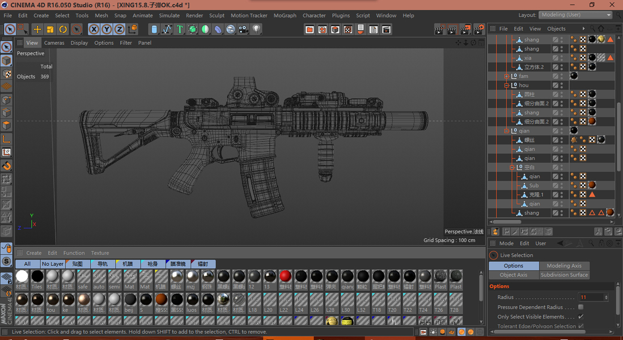
Task: Select the Move tool
Action: [37, 29]
